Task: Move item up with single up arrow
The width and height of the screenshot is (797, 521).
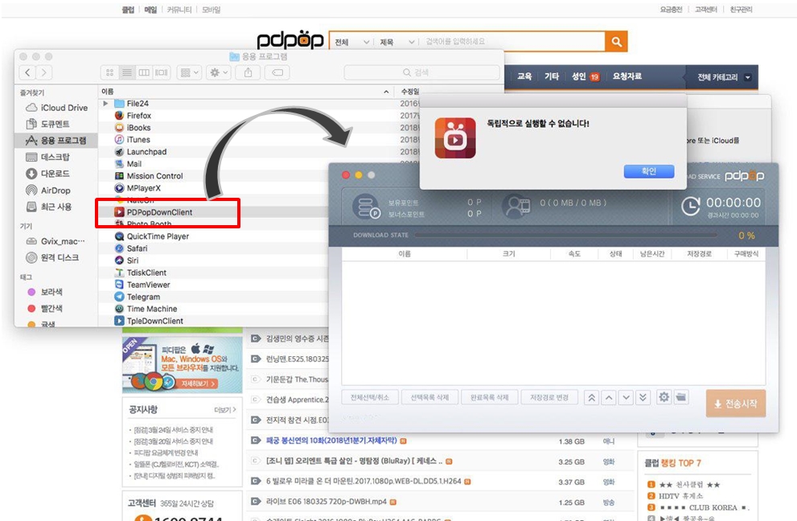Action: 609,397
